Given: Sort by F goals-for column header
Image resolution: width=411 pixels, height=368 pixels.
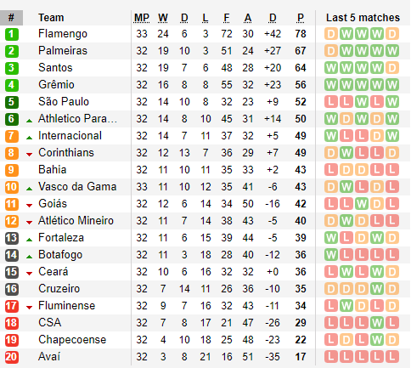Looking at the screenshot, I should pyautogui.click(x=227, y=18).
